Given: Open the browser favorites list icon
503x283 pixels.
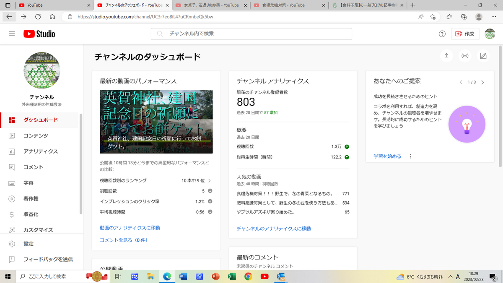Looking at the screenshot, I should 449,17.
